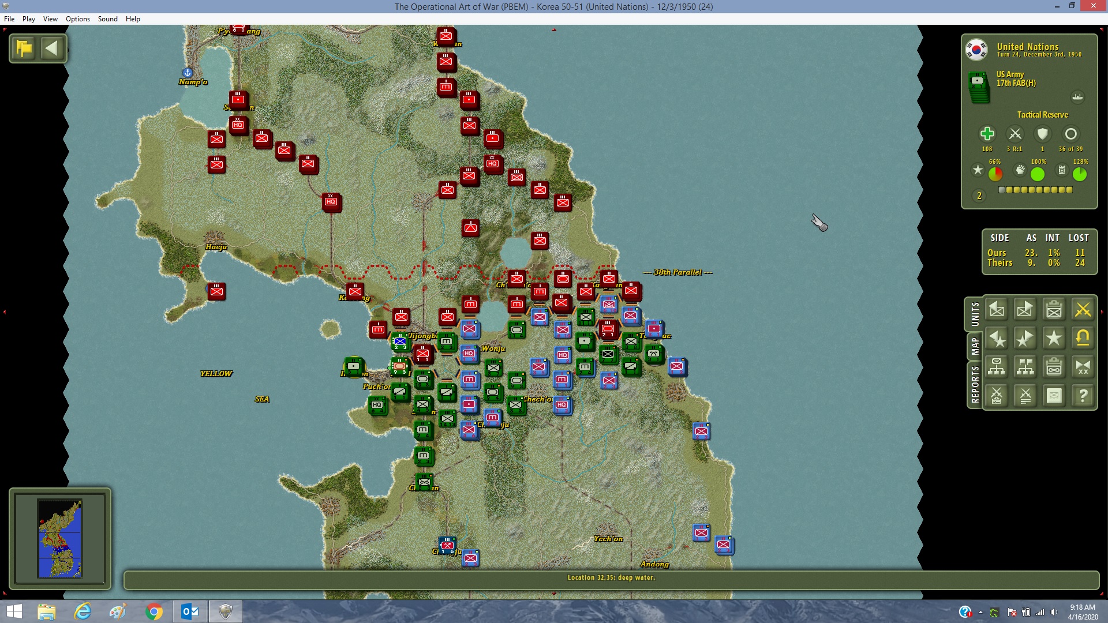Click the XX division bowtie icon

1083,367
